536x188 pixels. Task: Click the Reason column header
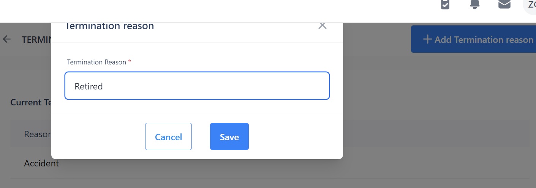click(38, 134)
